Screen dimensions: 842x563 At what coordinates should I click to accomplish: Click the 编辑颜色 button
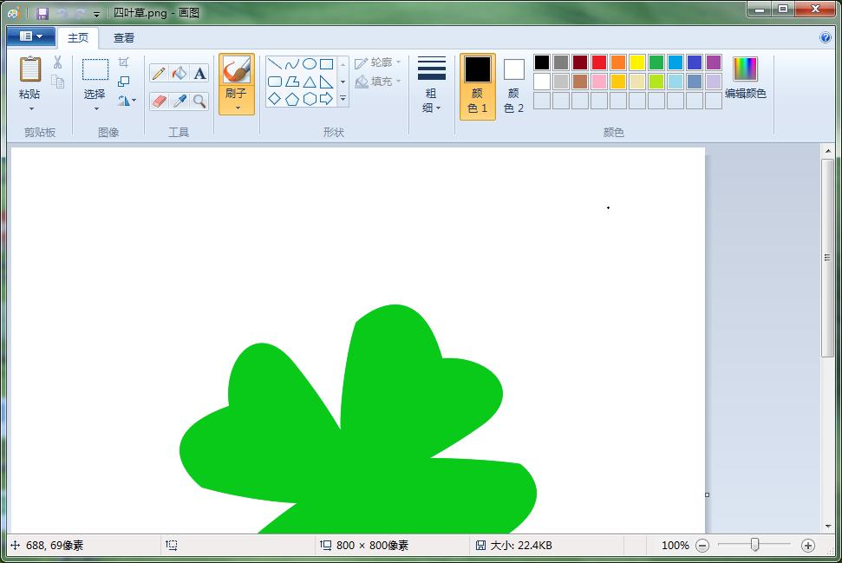click(x=745, y=78)
